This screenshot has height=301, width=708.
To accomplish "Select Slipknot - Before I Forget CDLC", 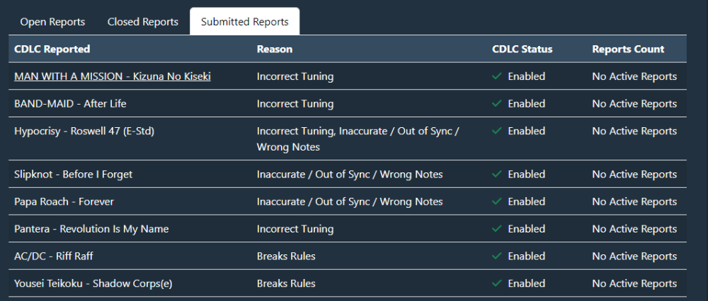I will click(73, 175).
